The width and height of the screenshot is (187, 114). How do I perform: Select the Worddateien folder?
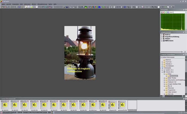[x=170, y=66]
